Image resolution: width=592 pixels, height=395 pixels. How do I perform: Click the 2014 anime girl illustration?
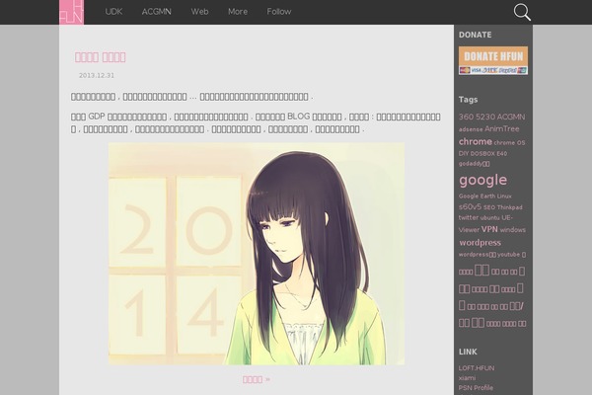point(257,254)
